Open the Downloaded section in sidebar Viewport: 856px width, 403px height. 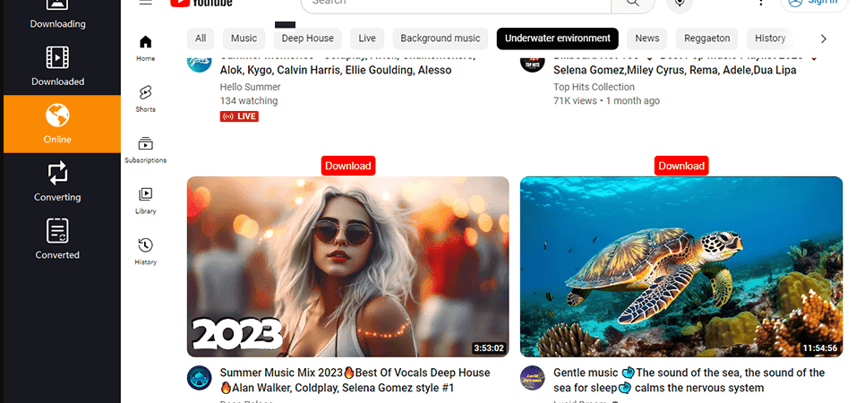click(57, 66)
